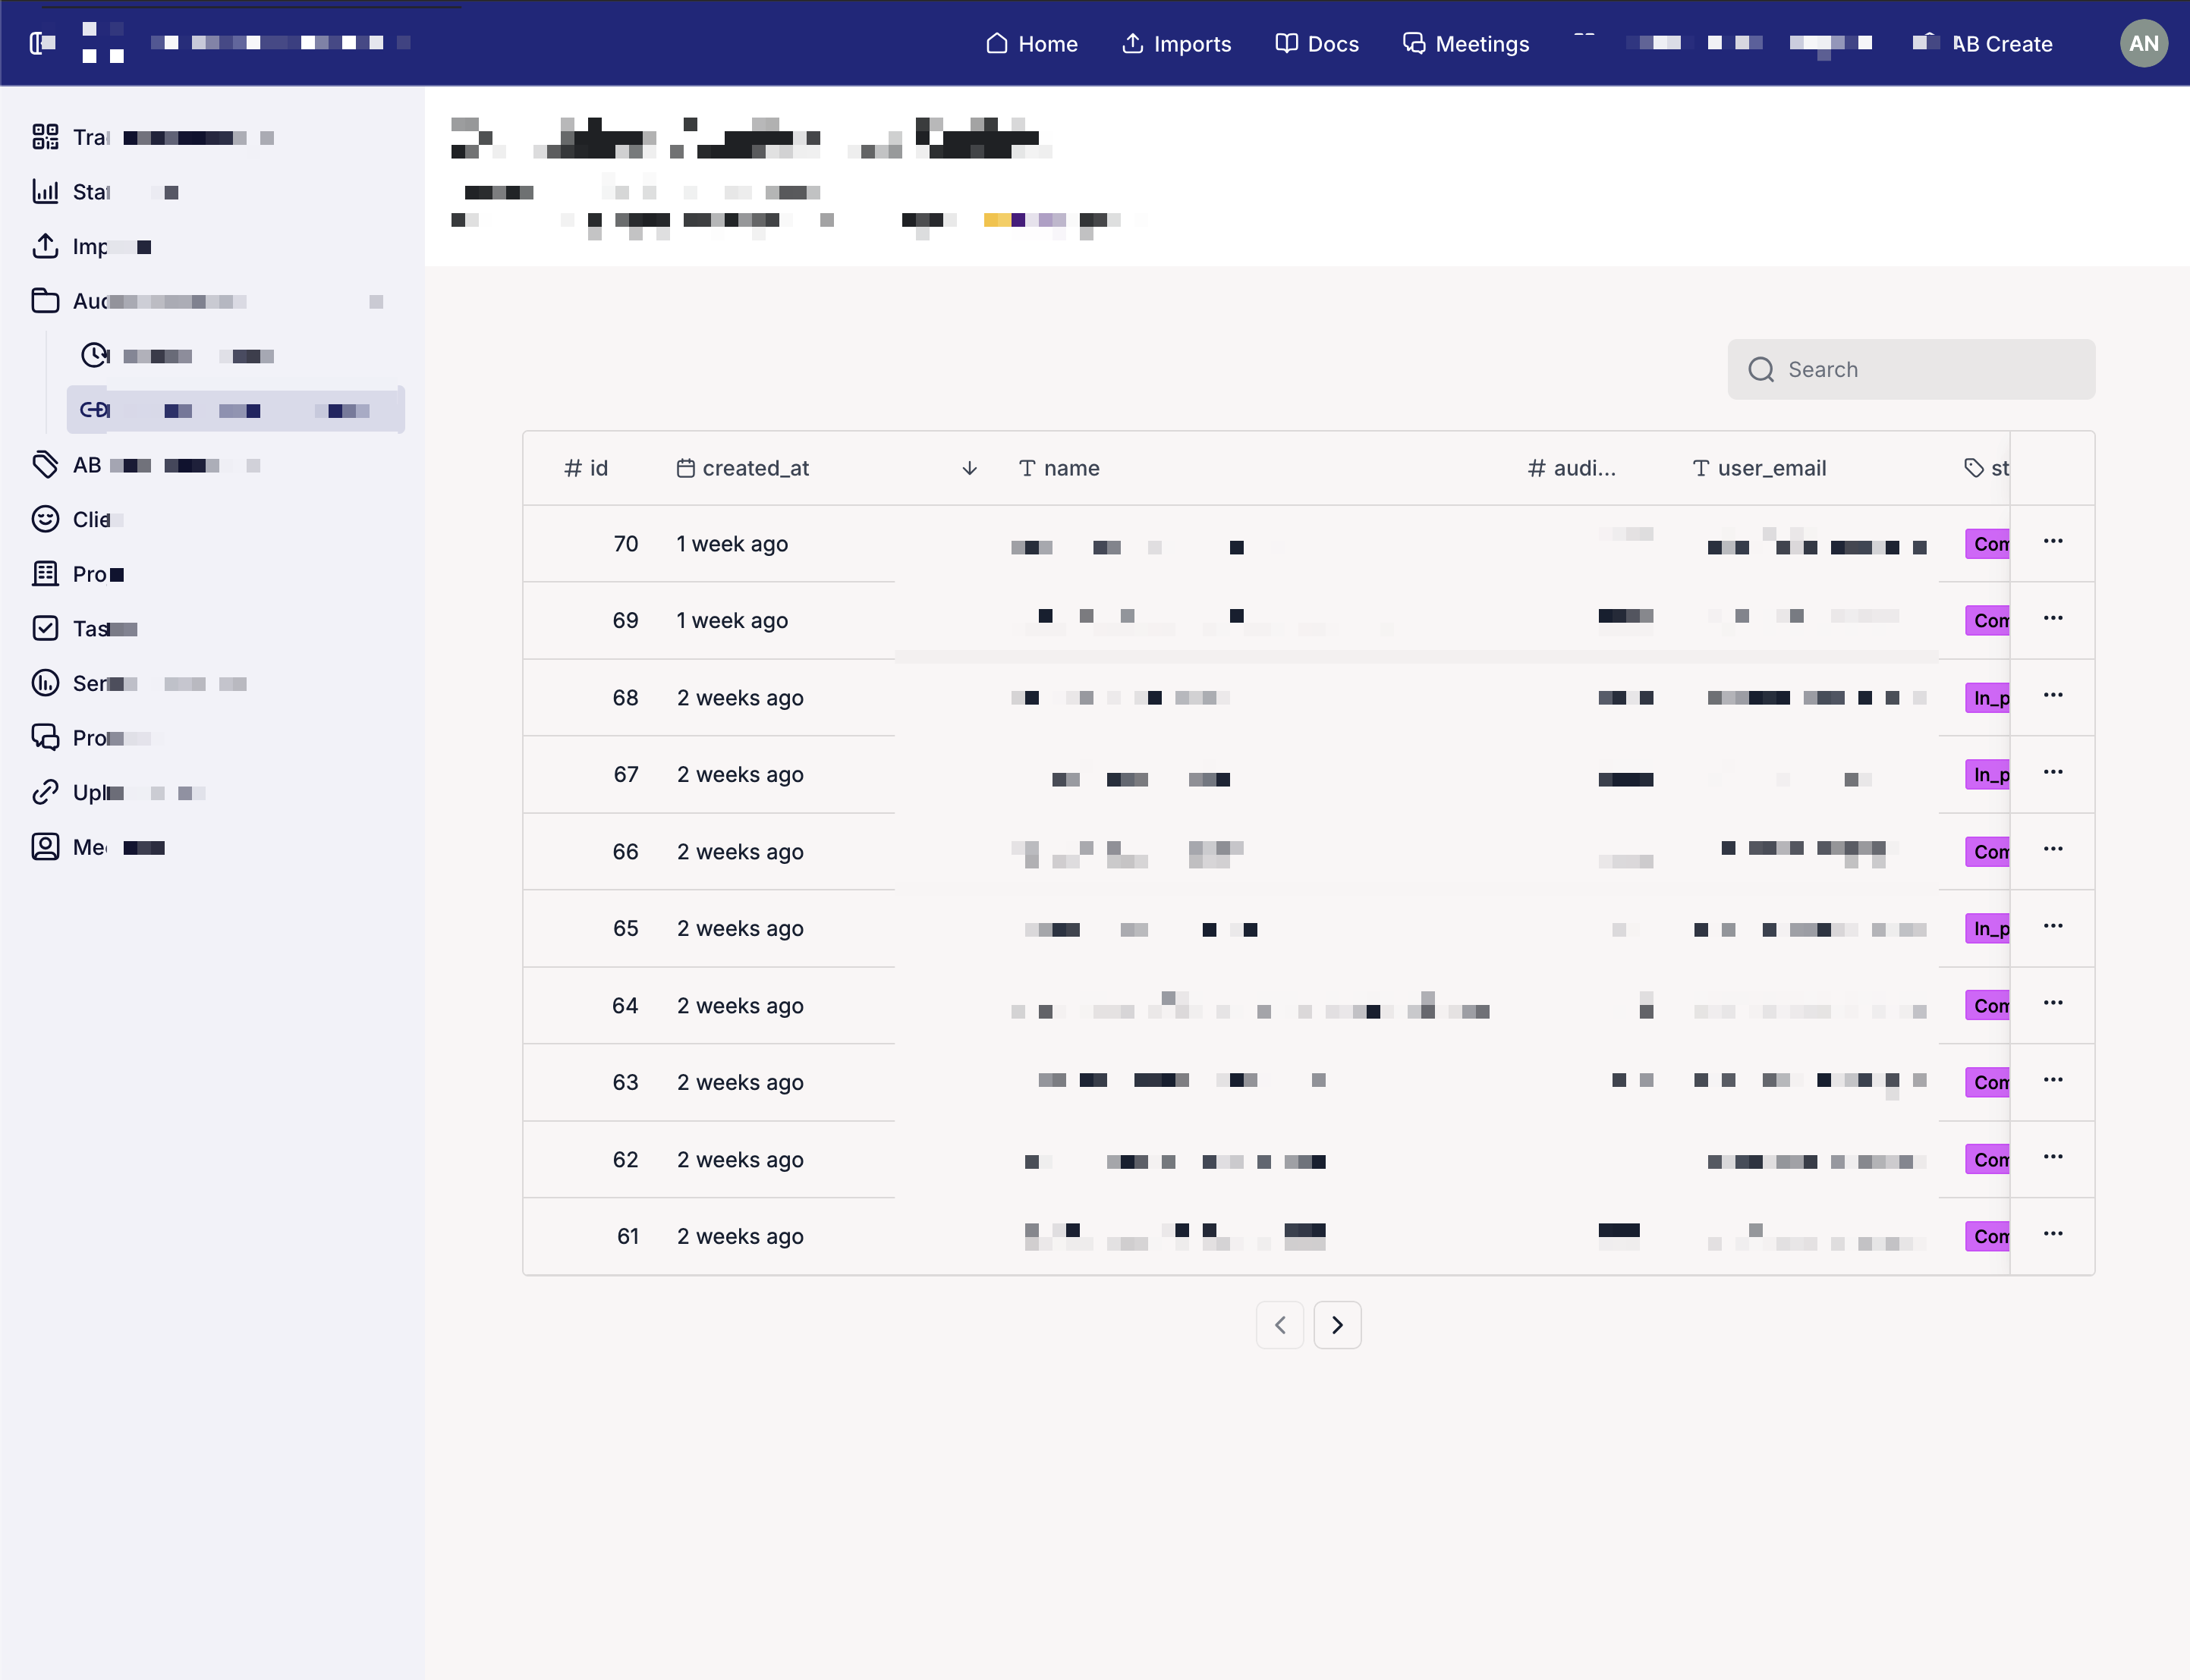Screen dimensions: 2190x1680
Task: Go to Meetings in top navigation
Action: (1465, 44)
